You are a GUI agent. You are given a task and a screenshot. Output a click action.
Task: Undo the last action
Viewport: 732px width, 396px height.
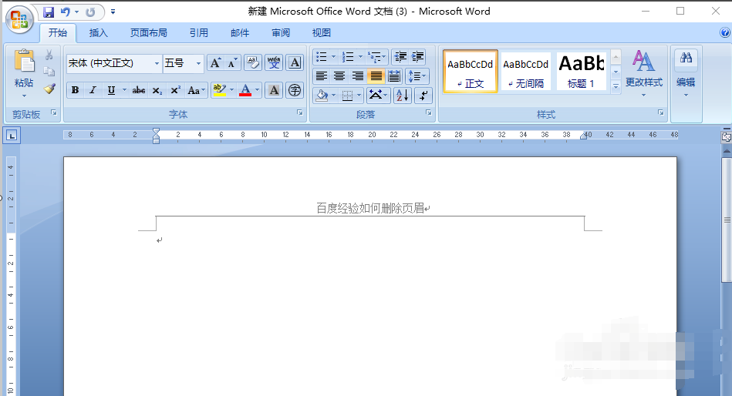[x=66, y=12]
